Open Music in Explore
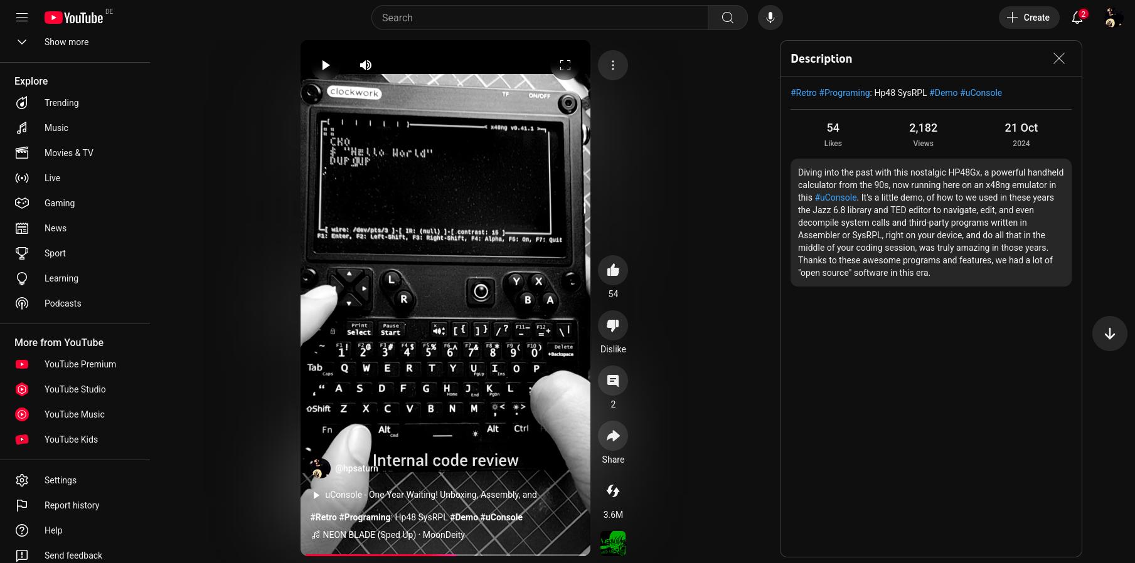This screenshot has width=1135, height=563. (75, 128)
